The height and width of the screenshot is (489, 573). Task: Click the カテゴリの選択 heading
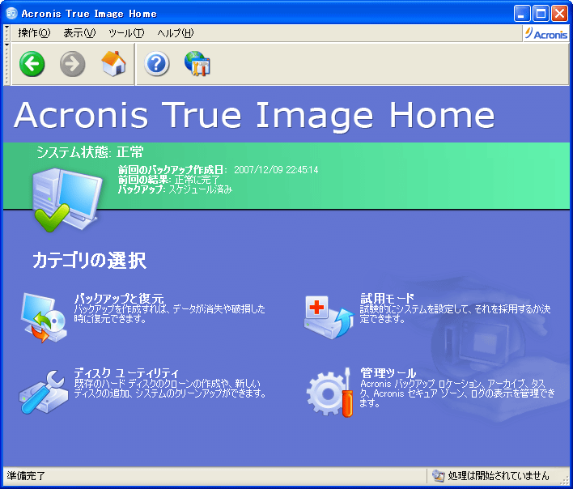click(x=90, y=261)
